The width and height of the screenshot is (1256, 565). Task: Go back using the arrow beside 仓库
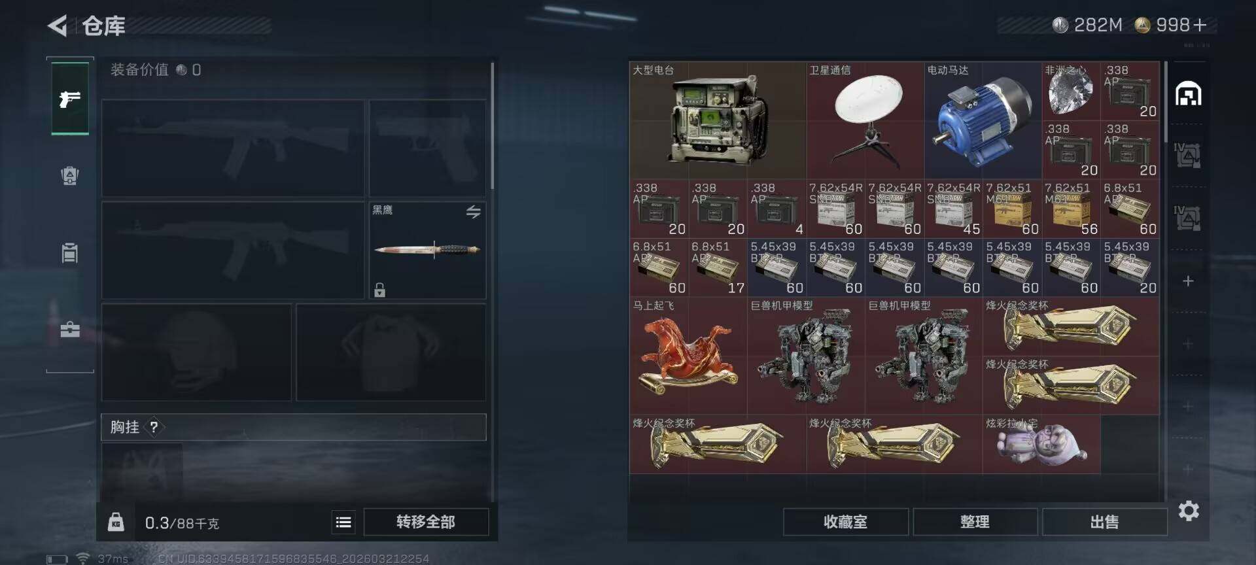58,26
